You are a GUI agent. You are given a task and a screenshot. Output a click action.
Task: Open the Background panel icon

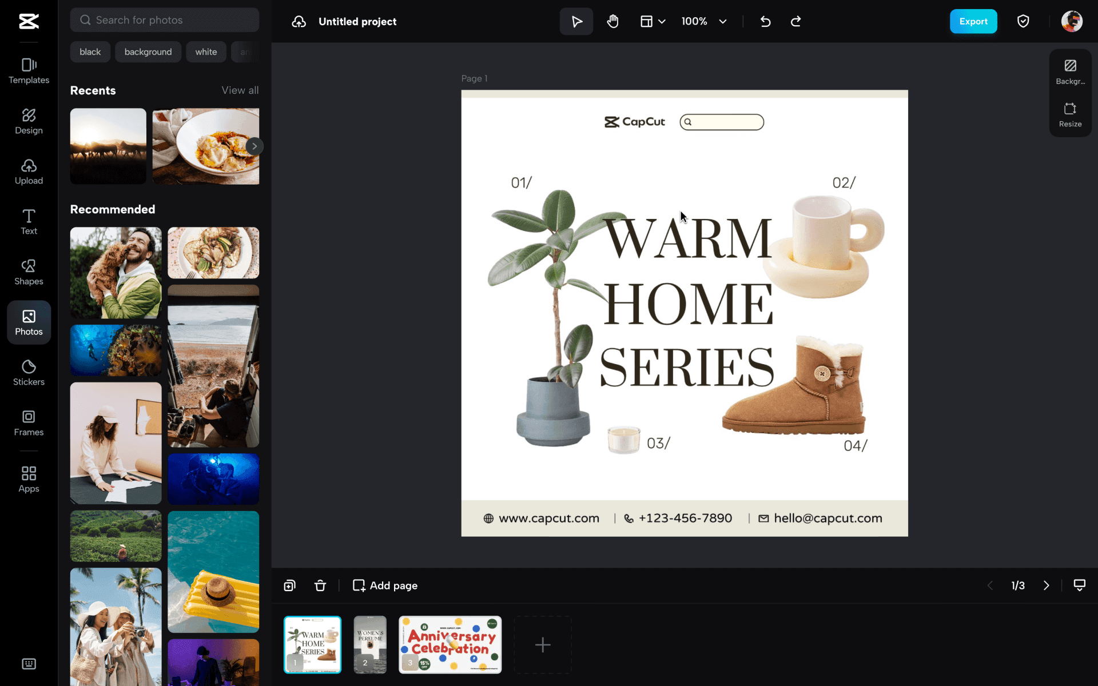click(1070, 72)
